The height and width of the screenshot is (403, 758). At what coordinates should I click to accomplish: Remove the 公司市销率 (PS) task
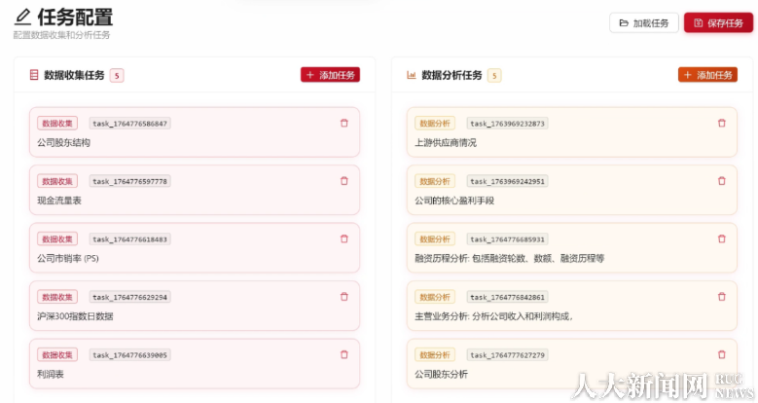coord(343,238)
